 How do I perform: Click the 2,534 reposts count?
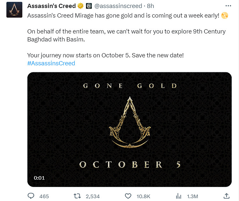[x=93, y=196]
